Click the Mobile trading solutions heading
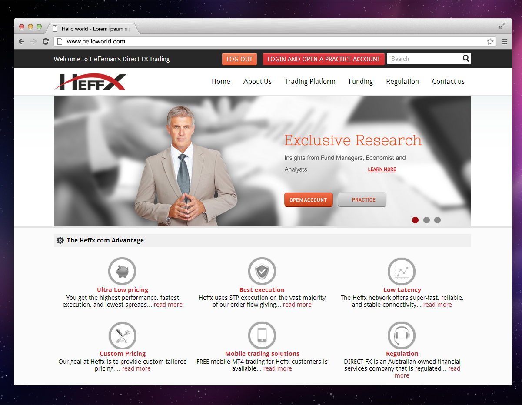The width and height of the screenshot is (522, 405). pyautogui.click(x=262, y=354)
